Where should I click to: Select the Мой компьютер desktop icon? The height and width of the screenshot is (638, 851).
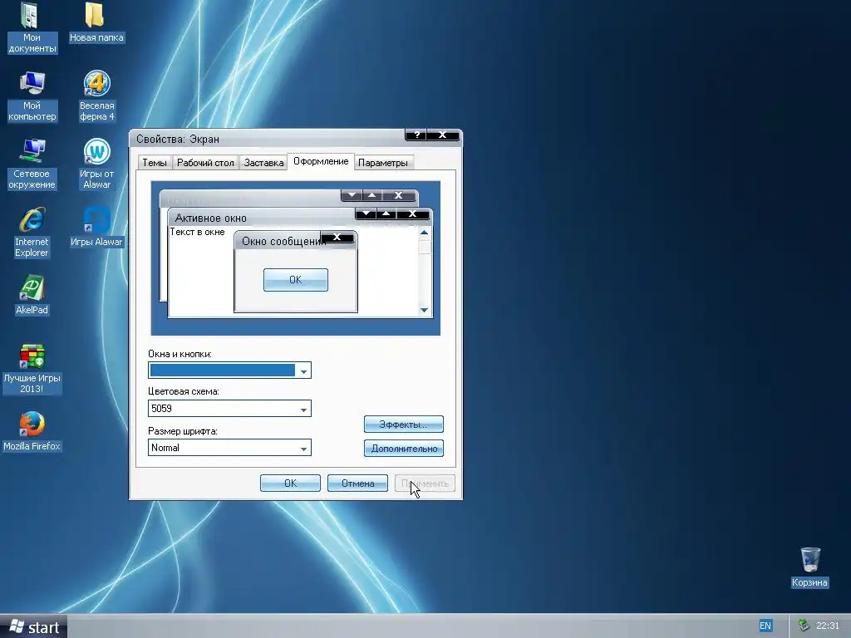click(x=32, y=96)
